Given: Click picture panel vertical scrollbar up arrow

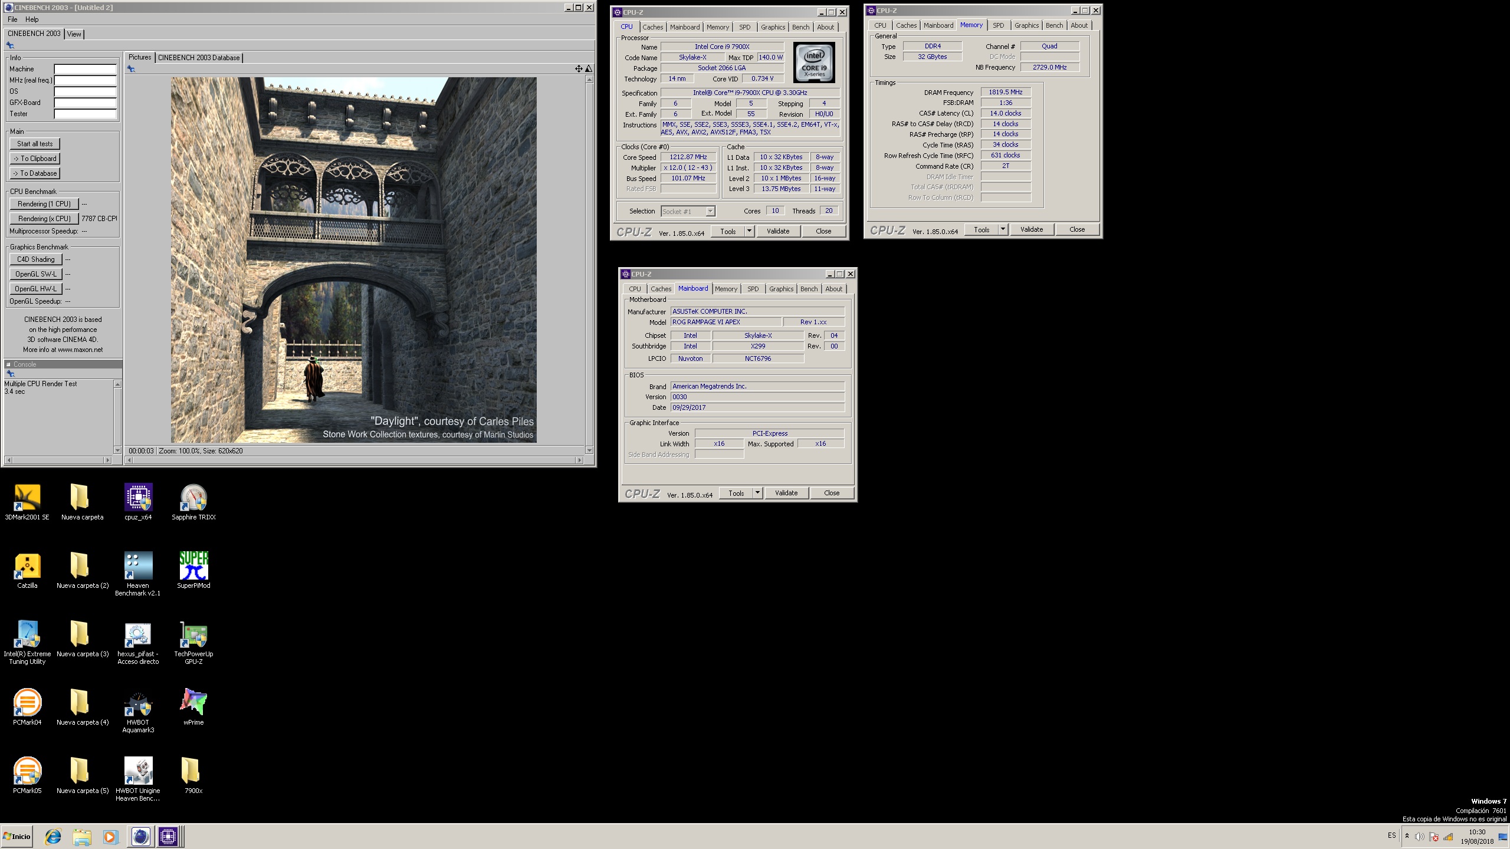Looking at the screenshot, I should (589, 80).
